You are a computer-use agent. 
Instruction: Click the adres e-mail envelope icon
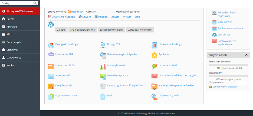click(51, 77)
